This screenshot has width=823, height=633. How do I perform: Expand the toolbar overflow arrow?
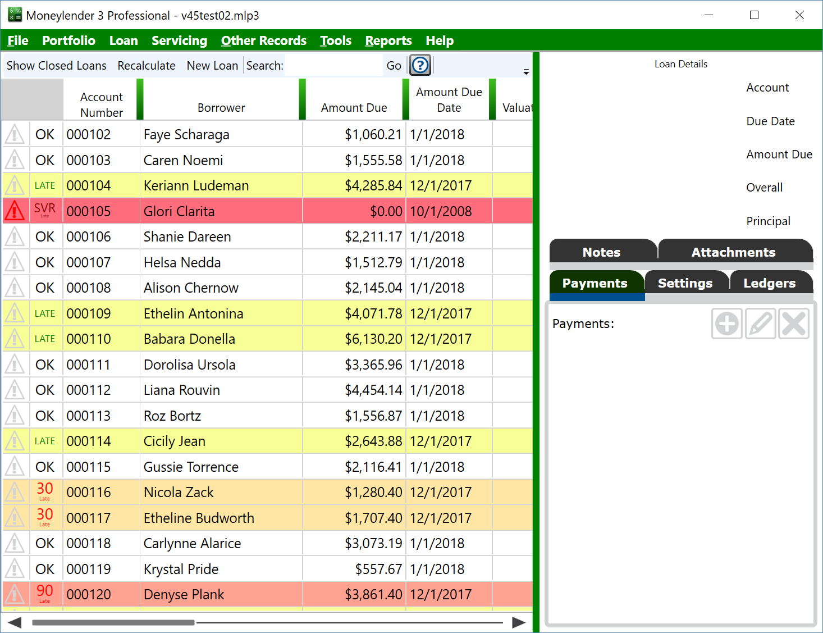(x=526, y=72)
